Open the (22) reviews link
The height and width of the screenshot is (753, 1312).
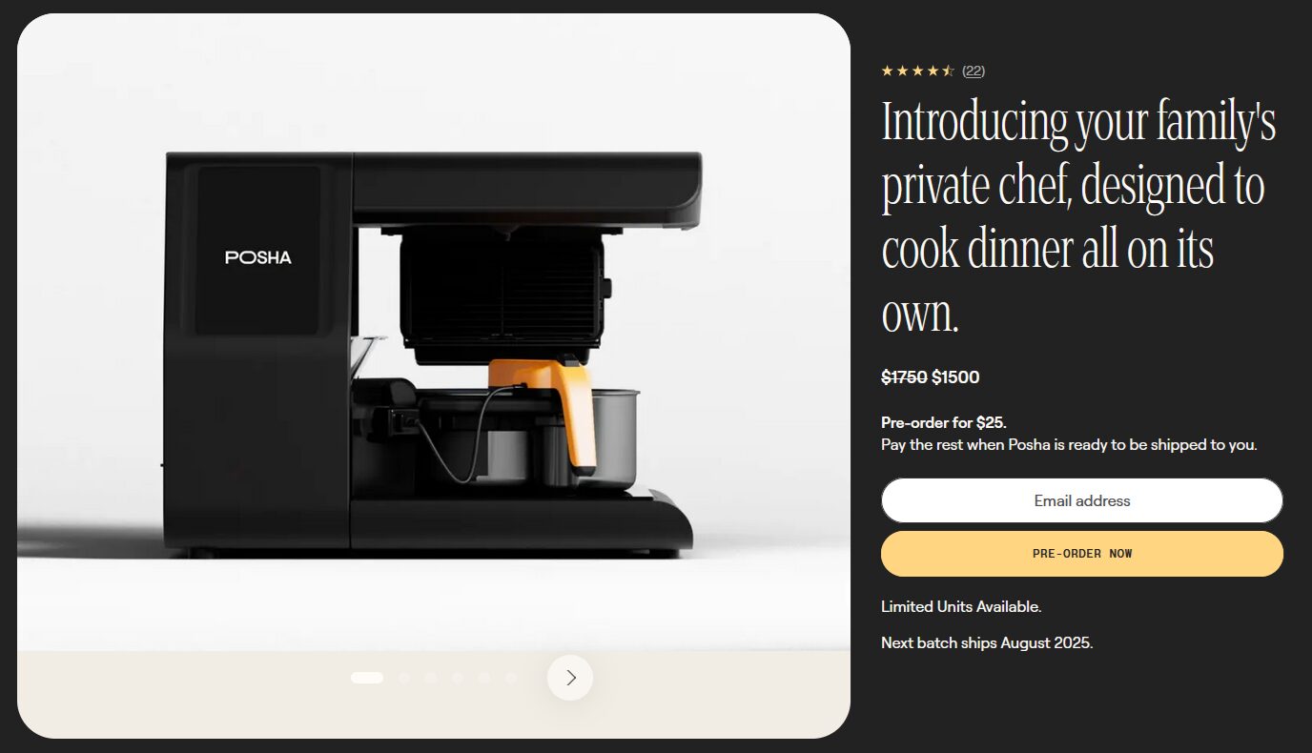(x=974, y=71)
